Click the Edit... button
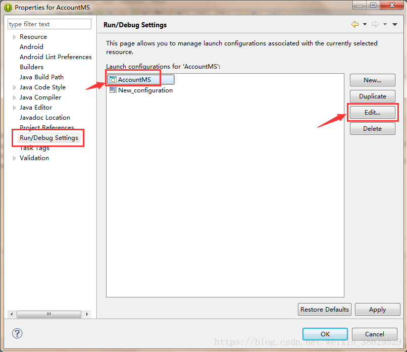Image resolution: width=407 pixels, height=352 pixels. coord(373,113)
